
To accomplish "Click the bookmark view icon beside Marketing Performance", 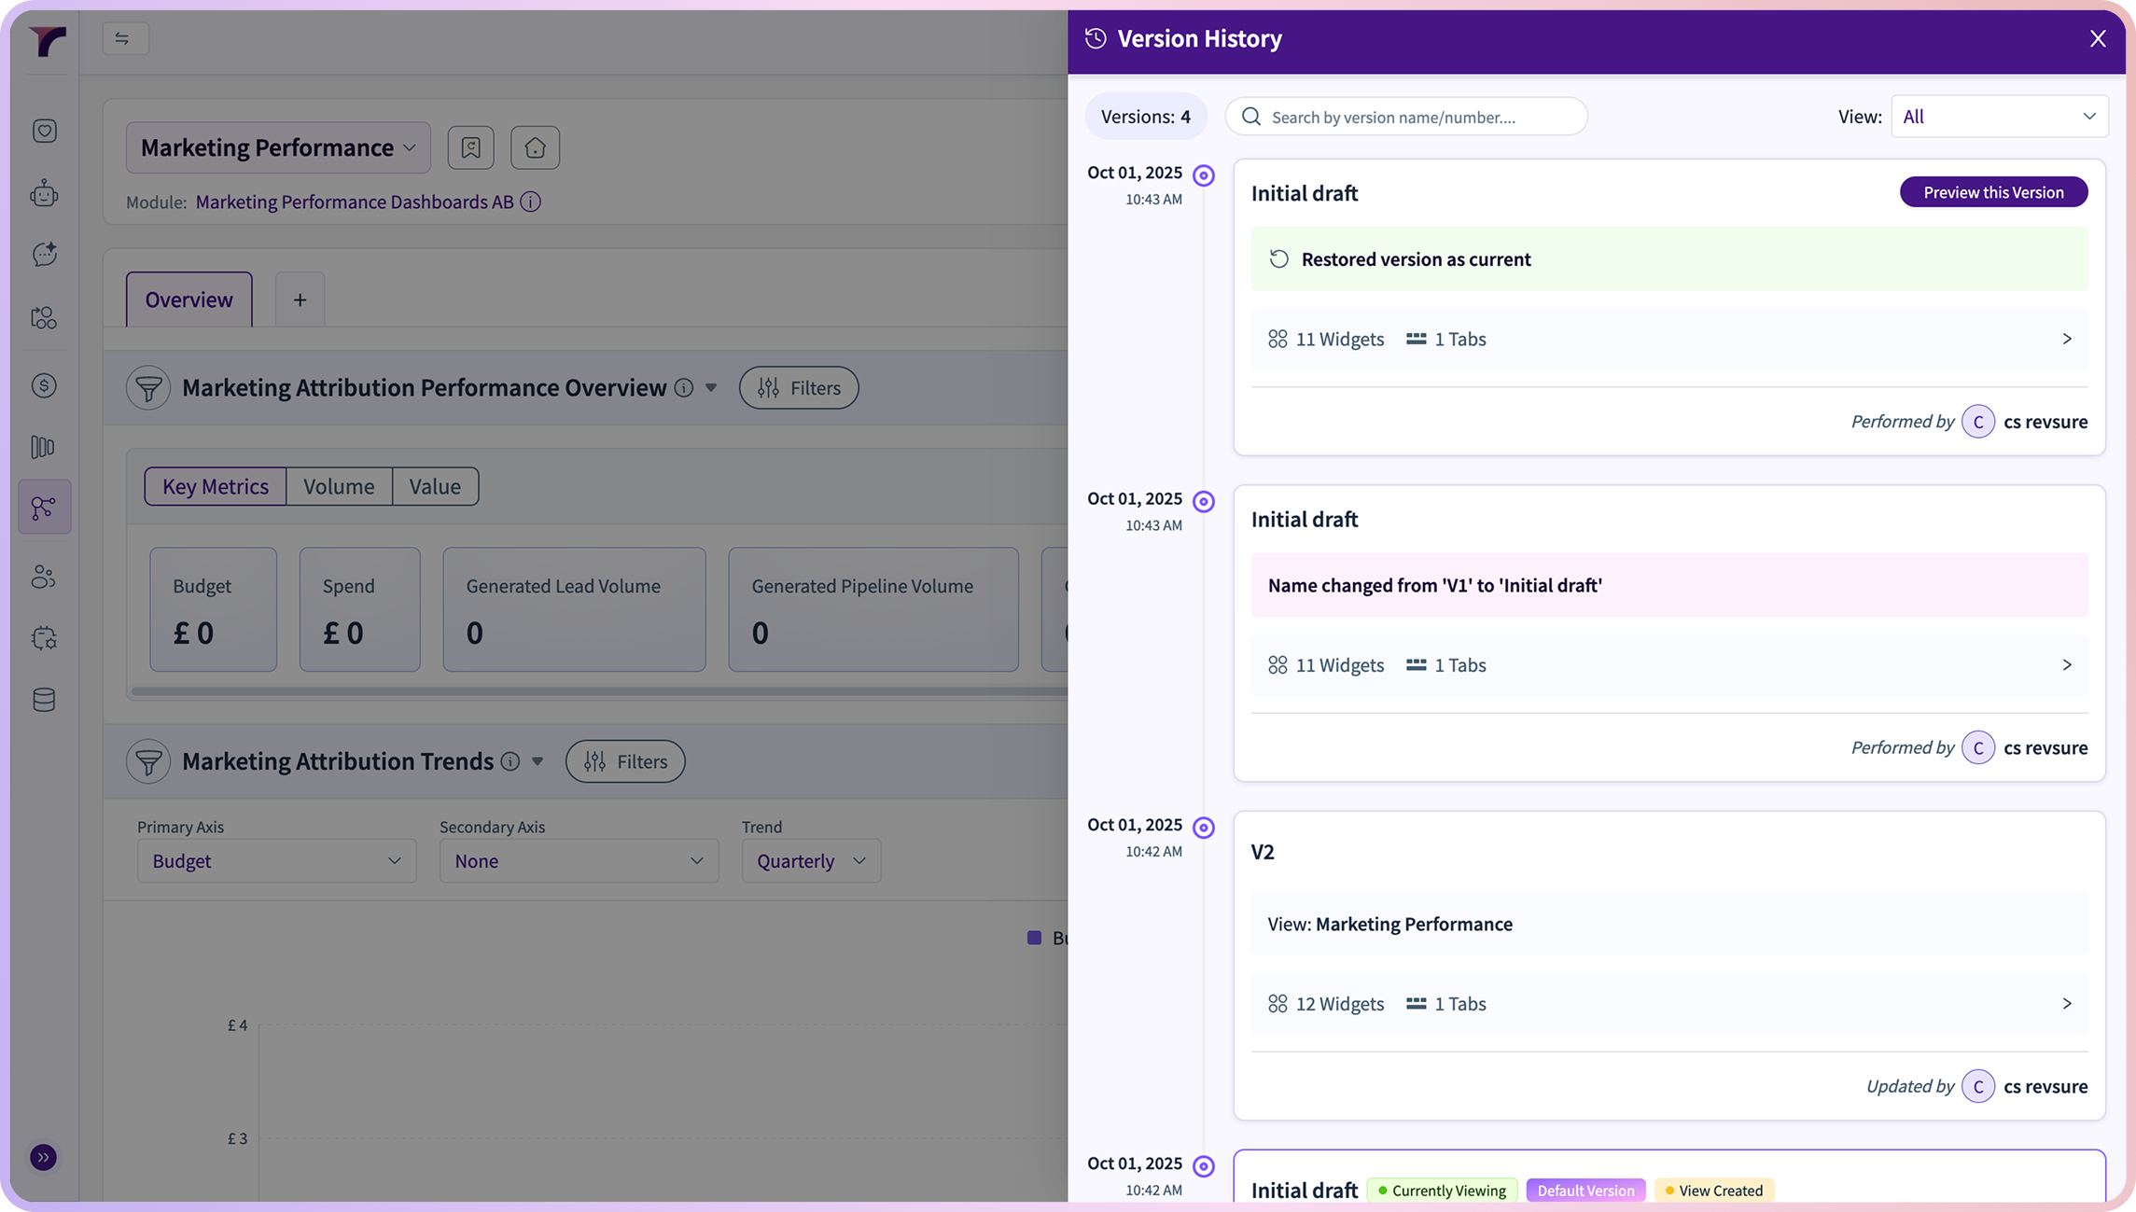I will coord(470,147).
